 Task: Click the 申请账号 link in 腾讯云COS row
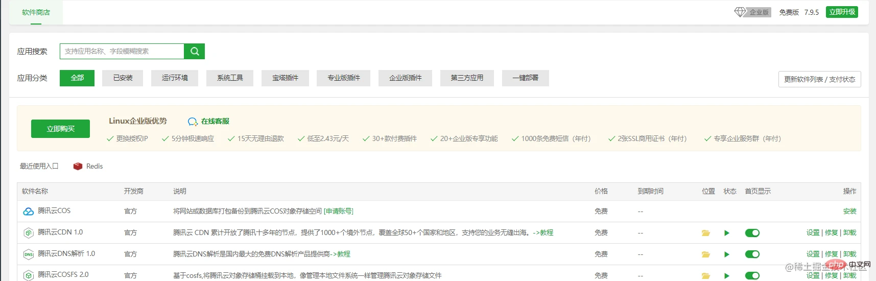[x=339, y=212]
